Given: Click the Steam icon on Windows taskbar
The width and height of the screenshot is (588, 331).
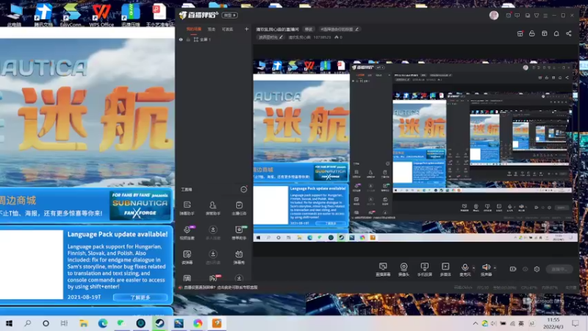Looking at the screenshot, I should [x=159, y=323].
